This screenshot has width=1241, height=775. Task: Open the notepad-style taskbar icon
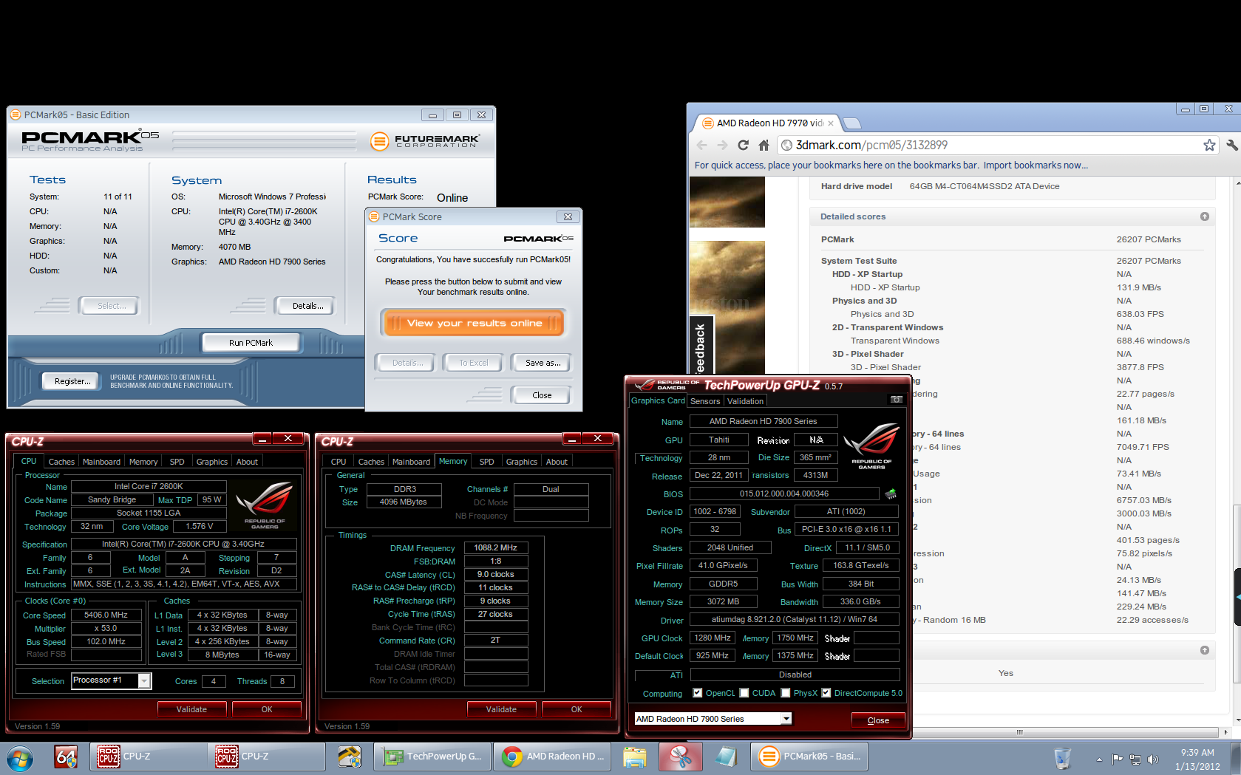click(726, 757)
